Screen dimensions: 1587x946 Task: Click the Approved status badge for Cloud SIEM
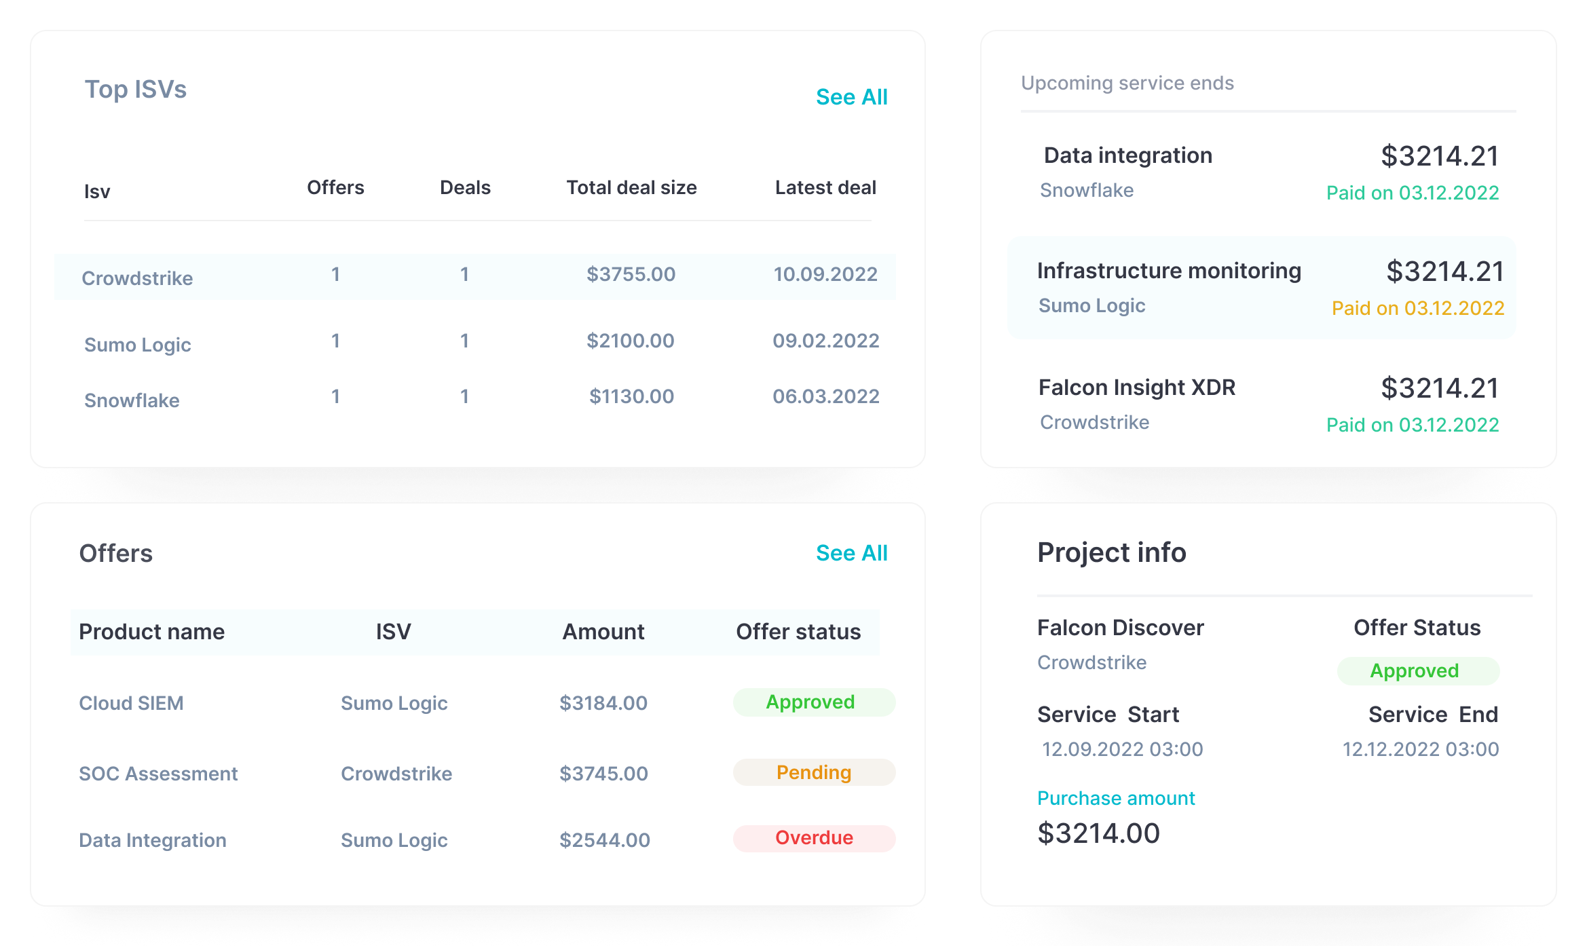813,702
